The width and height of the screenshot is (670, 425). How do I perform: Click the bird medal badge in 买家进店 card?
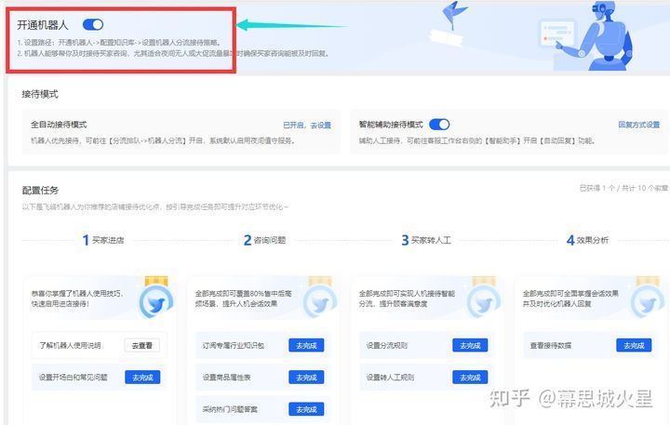pyautogui.click(x=156, y=299)
